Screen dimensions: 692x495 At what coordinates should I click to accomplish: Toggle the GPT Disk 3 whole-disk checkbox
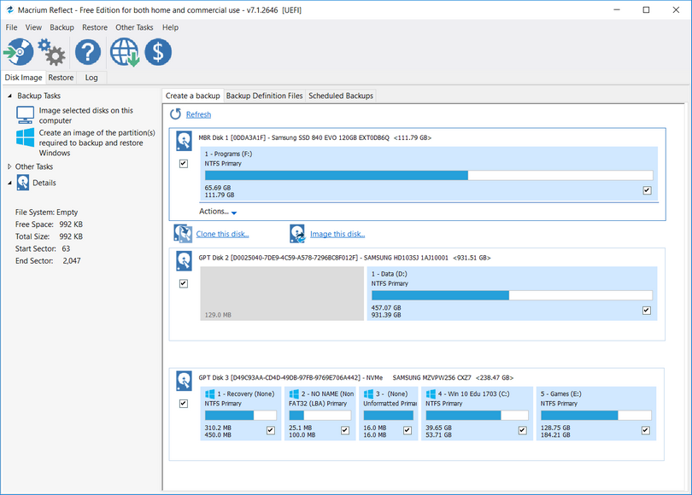point(184,404)
